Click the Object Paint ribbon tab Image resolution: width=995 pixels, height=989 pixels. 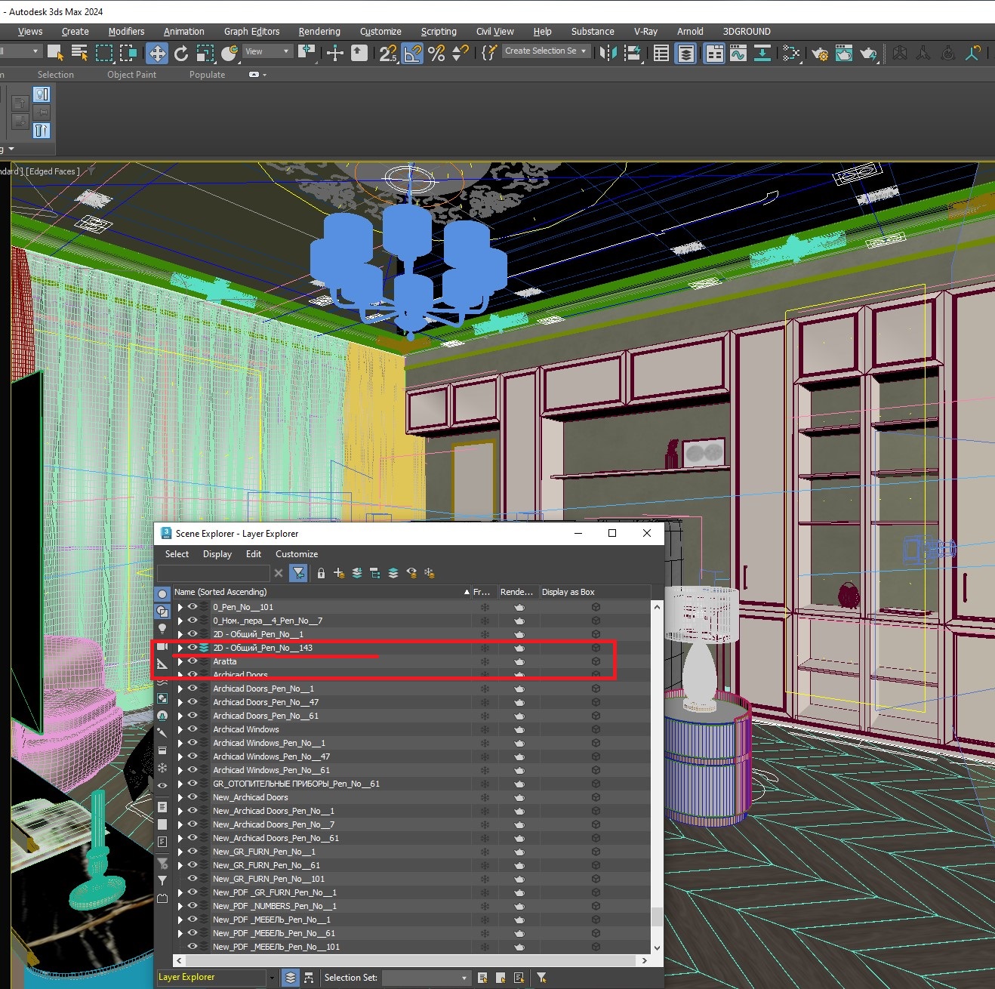tap(131, 75)
